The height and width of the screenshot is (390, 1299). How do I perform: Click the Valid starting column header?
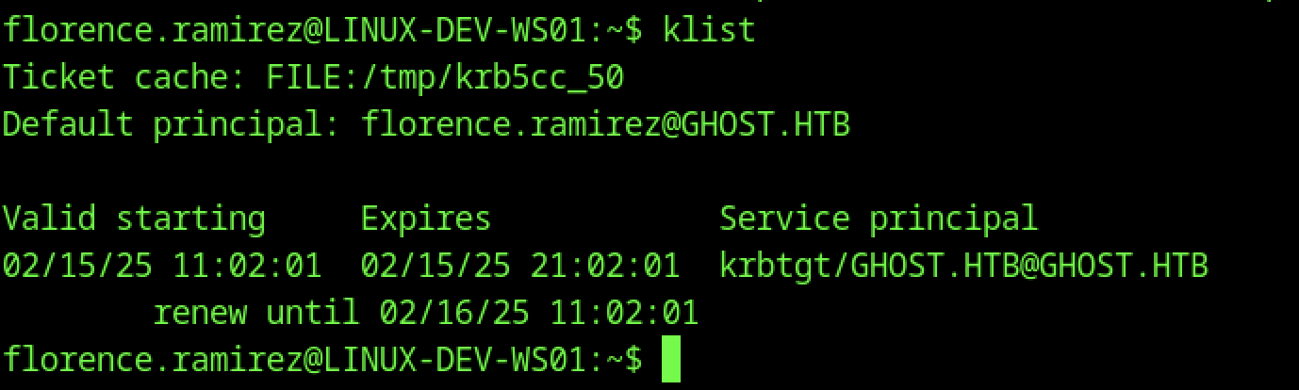[x=134, y=219]
